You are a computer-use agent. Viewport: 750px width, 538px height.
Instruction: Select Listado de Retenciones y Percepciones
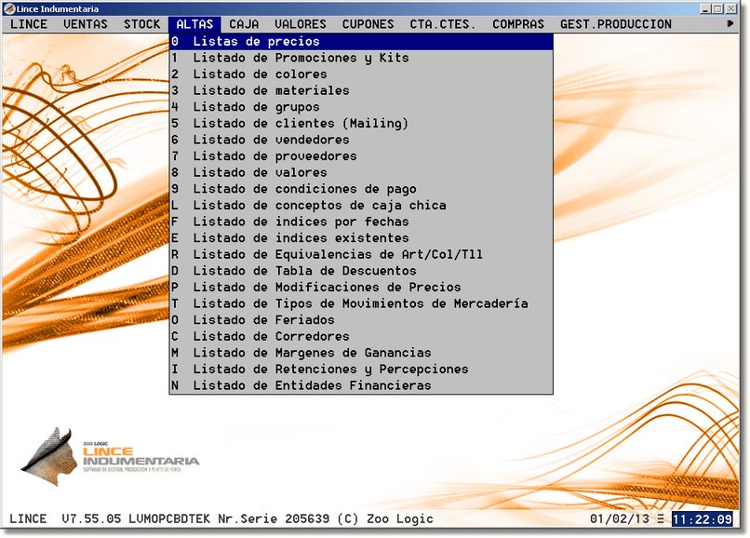click(362, 369)
